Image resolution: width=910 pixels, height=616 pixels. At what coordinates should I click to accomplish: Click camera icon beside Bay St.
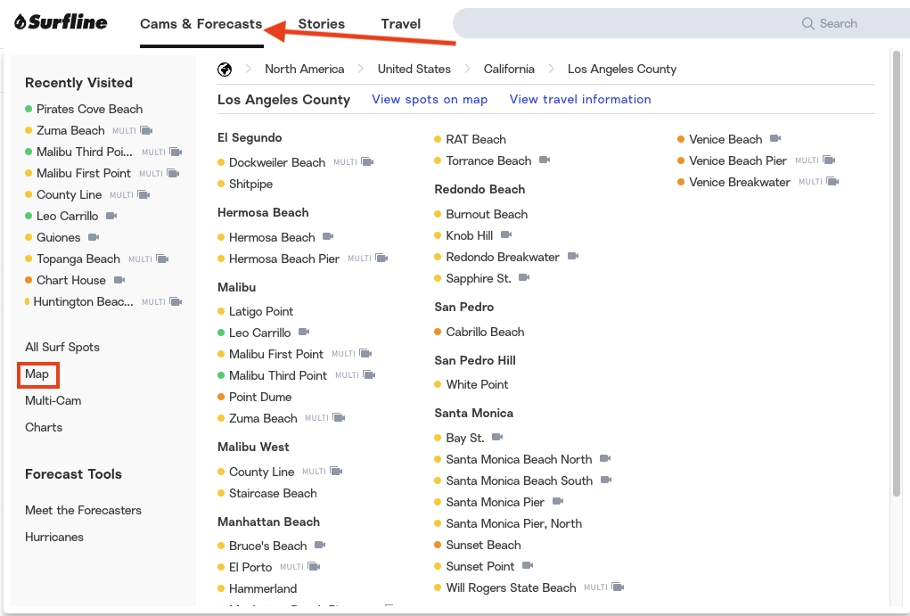pyautogui.click(x=497, y=437)
